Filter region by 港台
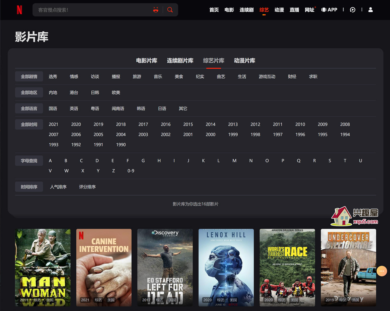Viewport: 390px width, 311px height. 74,93
